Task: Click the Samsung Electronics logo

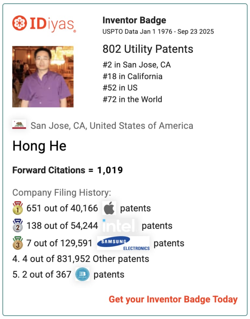Action: coord(123,243)
